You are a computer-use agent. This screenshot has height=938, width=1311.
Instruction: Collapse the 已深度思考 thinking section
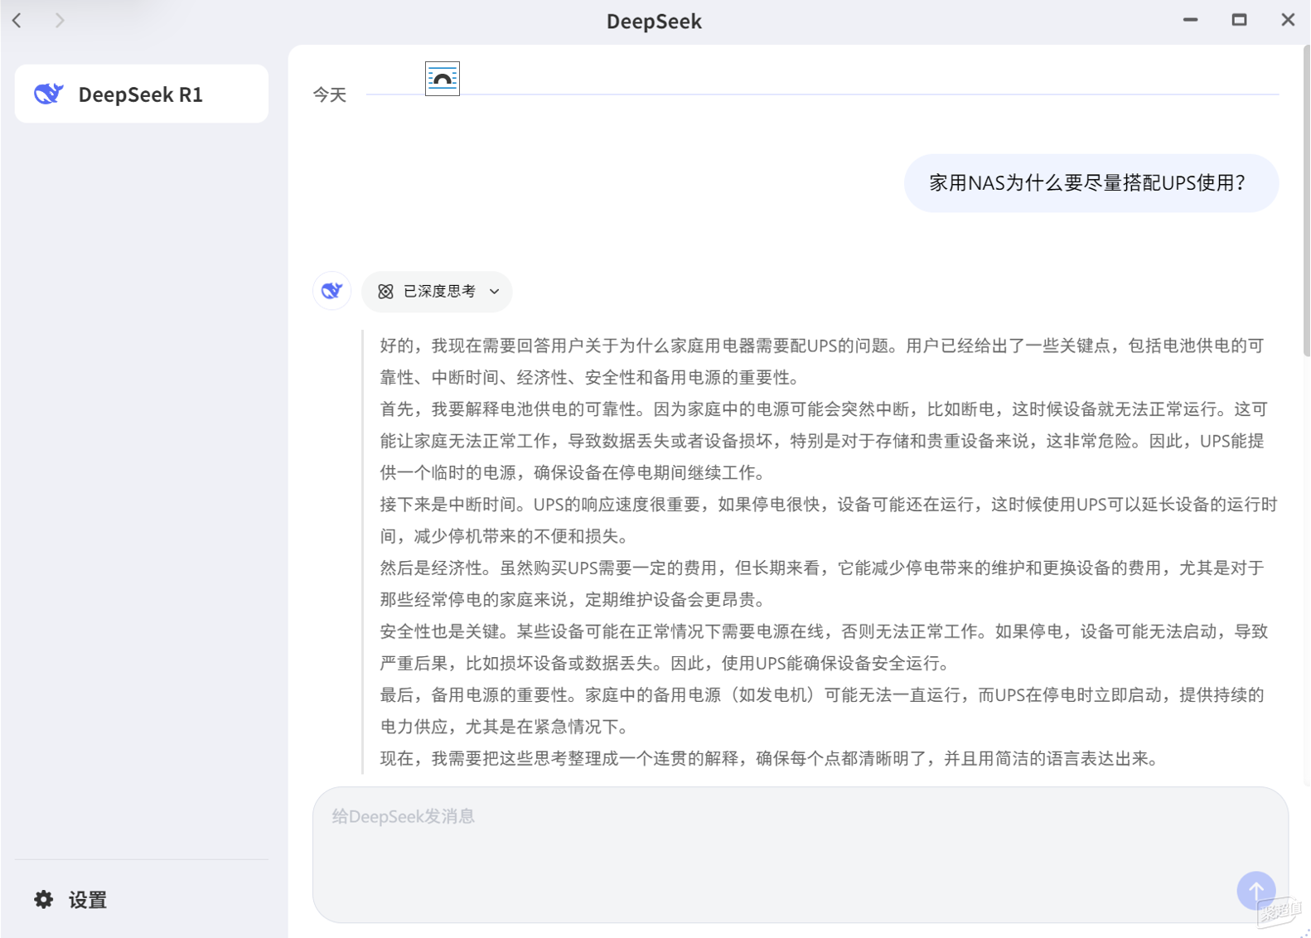tap(437, 292)
